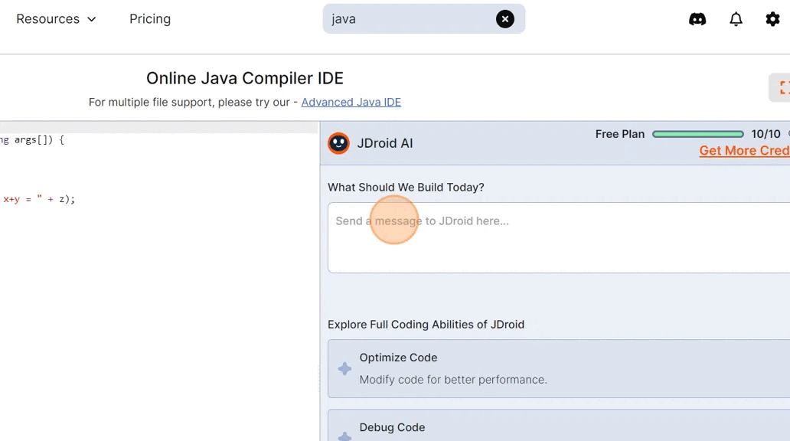
Task: Select the Debug Code card title
Action: [x=392, y=427]
